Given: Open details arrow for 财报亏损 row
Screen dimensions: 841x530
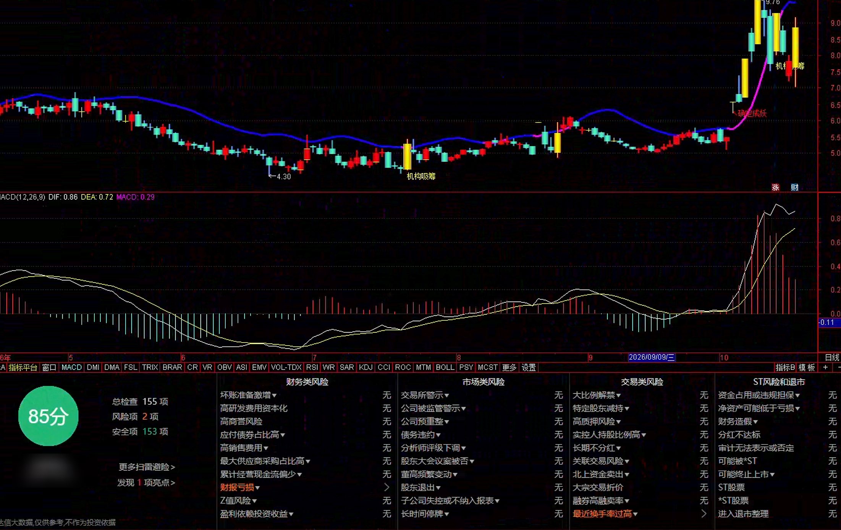Looking at the screenshot, I should pyautogui.click(x=387, y=487).
